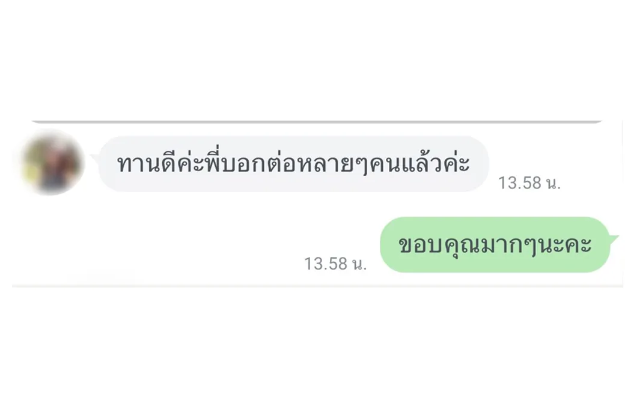The height and width of the screenshot is (401, 625).
Task: Tap the blurred sender profile avatar
Action: pos(52,163)
